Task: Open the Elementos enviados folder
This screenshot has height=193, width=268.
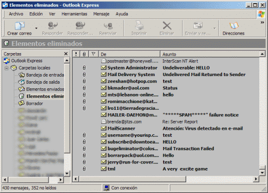Action: point(41,89)
